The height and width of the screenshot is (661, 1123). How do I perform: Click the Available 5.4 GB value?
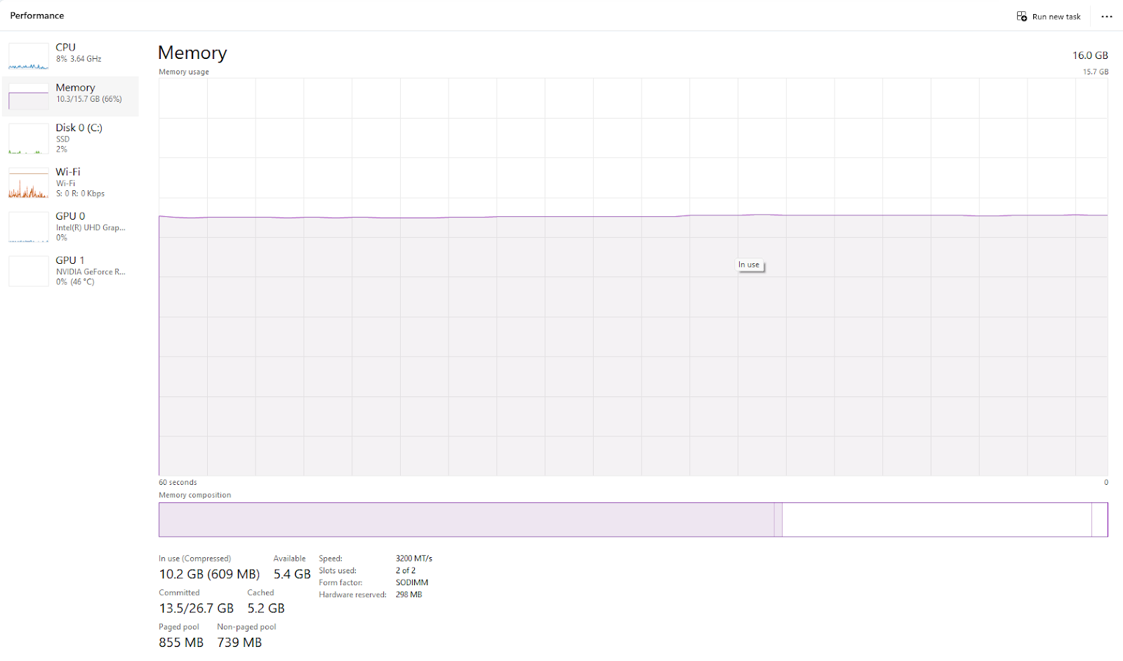tap(292, 574)
